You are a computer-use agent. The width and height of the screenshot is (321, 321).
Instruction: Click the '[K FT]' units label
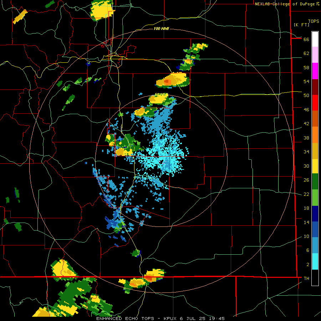pyautogui.click(x=301, y=25)
